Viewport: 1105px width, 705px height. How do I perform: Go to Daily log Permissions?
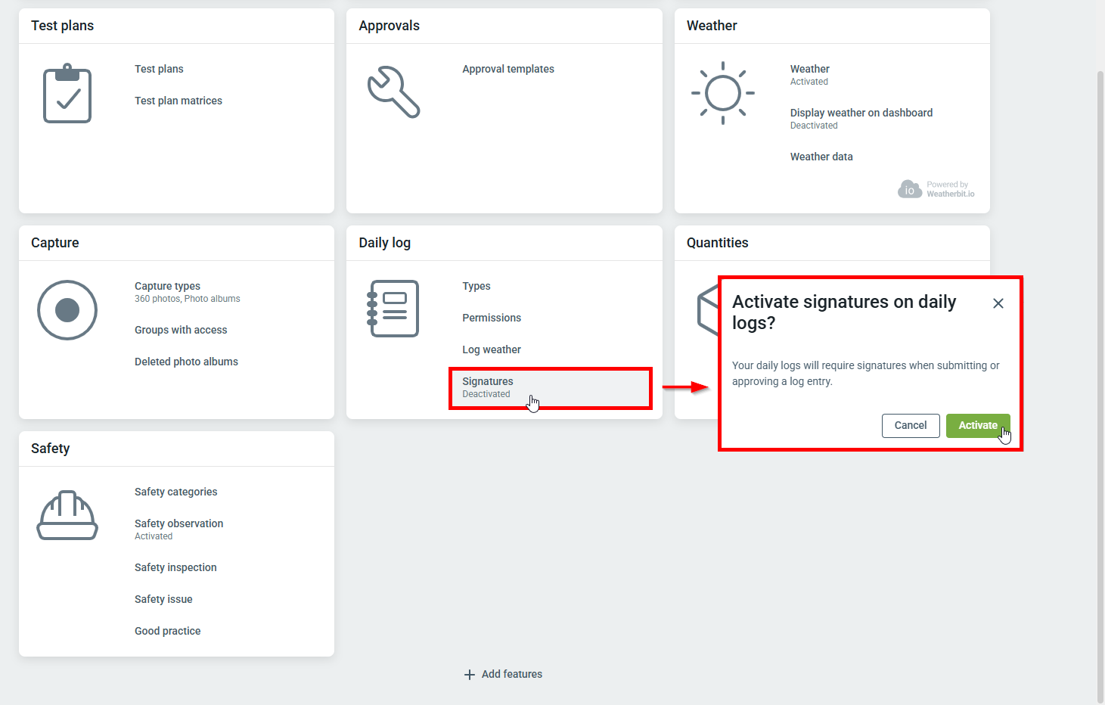tap(492, 318)
